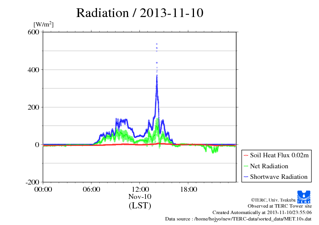
Task: Click the 'Created Automatically at' timestamp line
Action: tap(262, 213)
